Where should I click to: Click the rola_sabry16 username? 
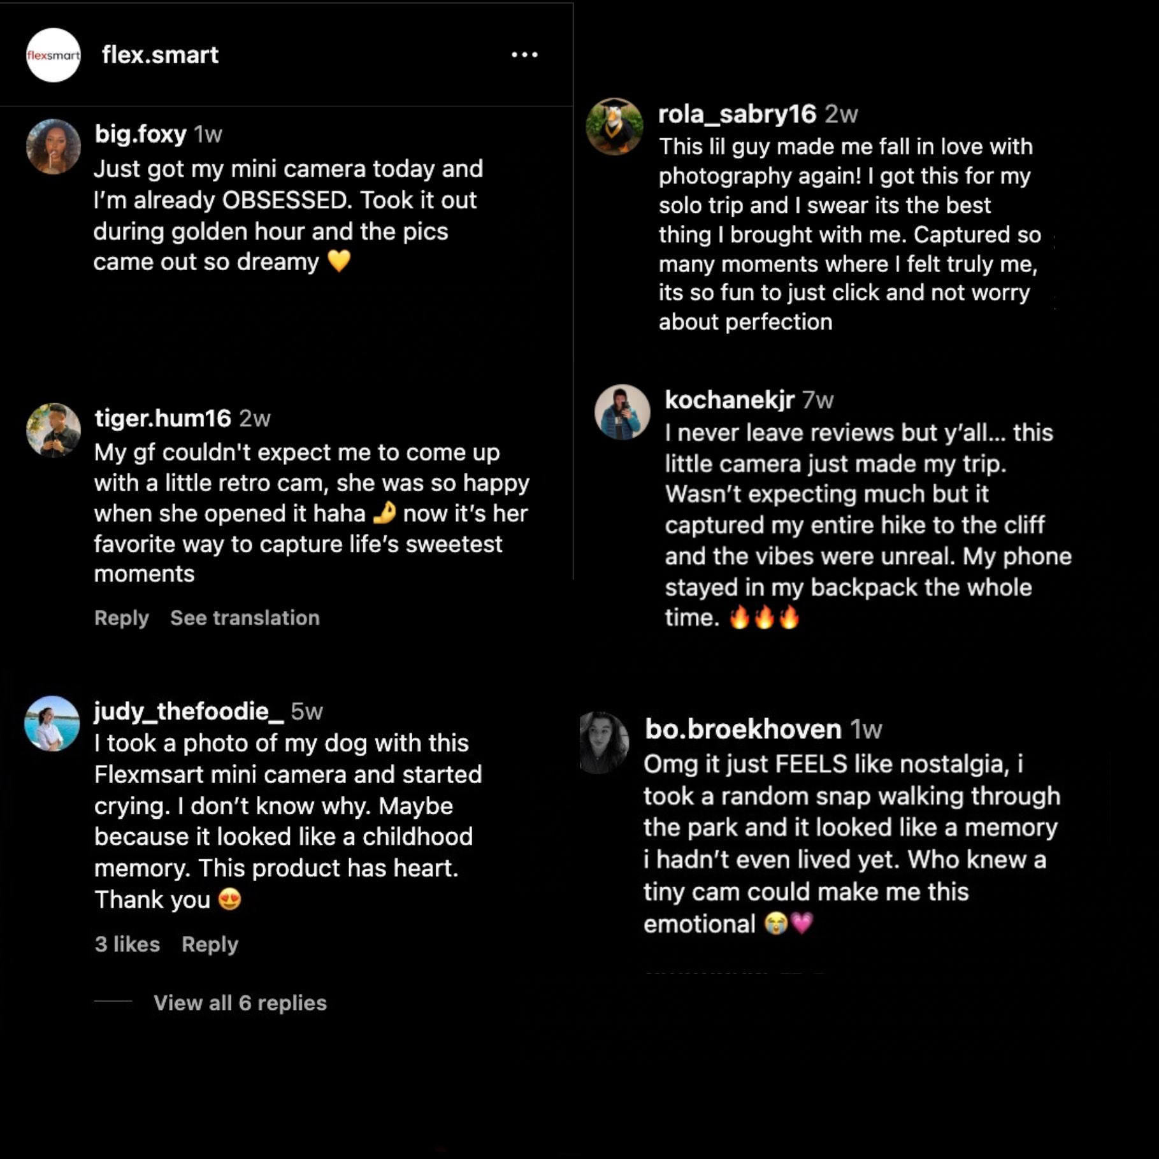coord(737,114)
